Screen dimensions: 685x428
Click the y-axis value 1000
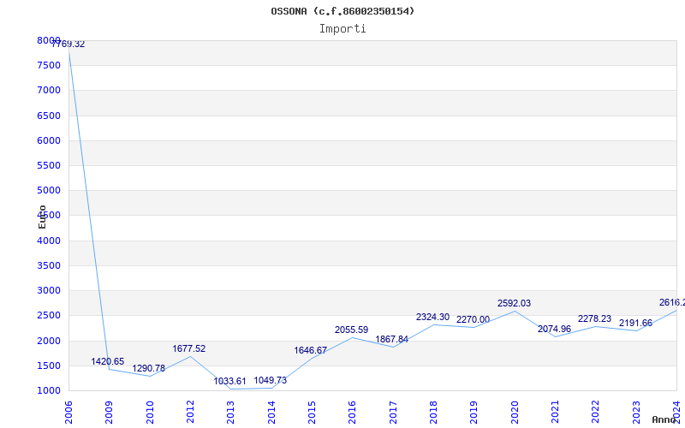(49, 390)
